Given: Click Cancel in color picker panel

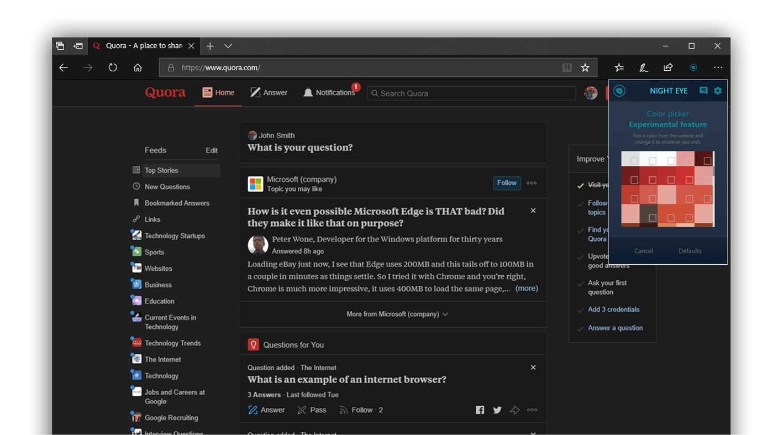Looking at the screenshot, I should tap(643, 251).
